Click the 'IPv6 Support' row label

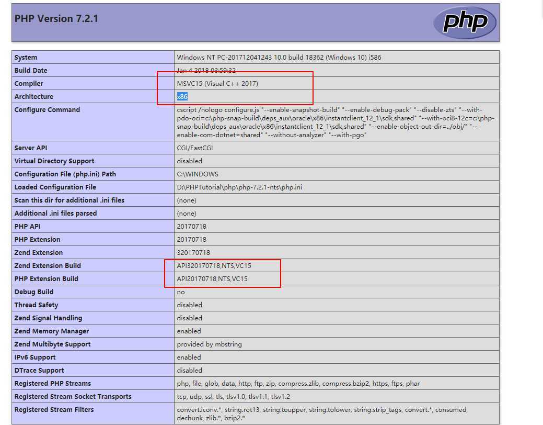(x=34, y=357)
